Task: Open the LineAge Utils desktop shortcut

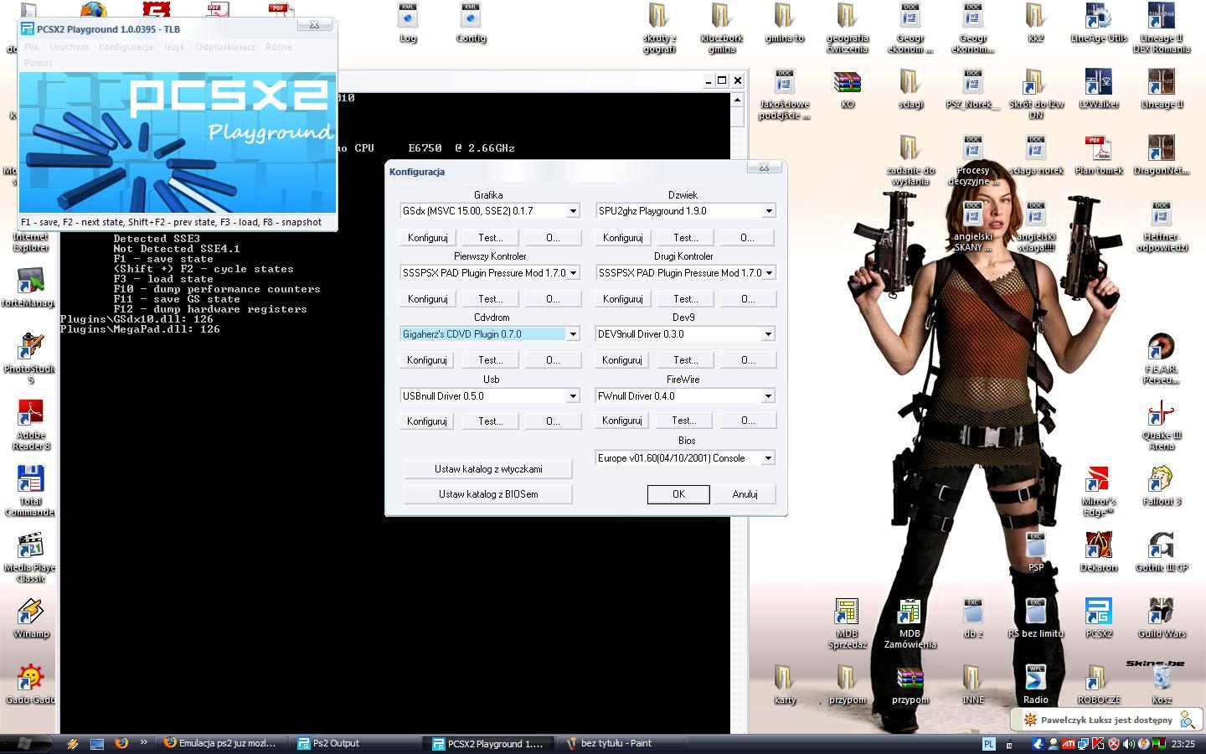Action: tap(1098, 23)
